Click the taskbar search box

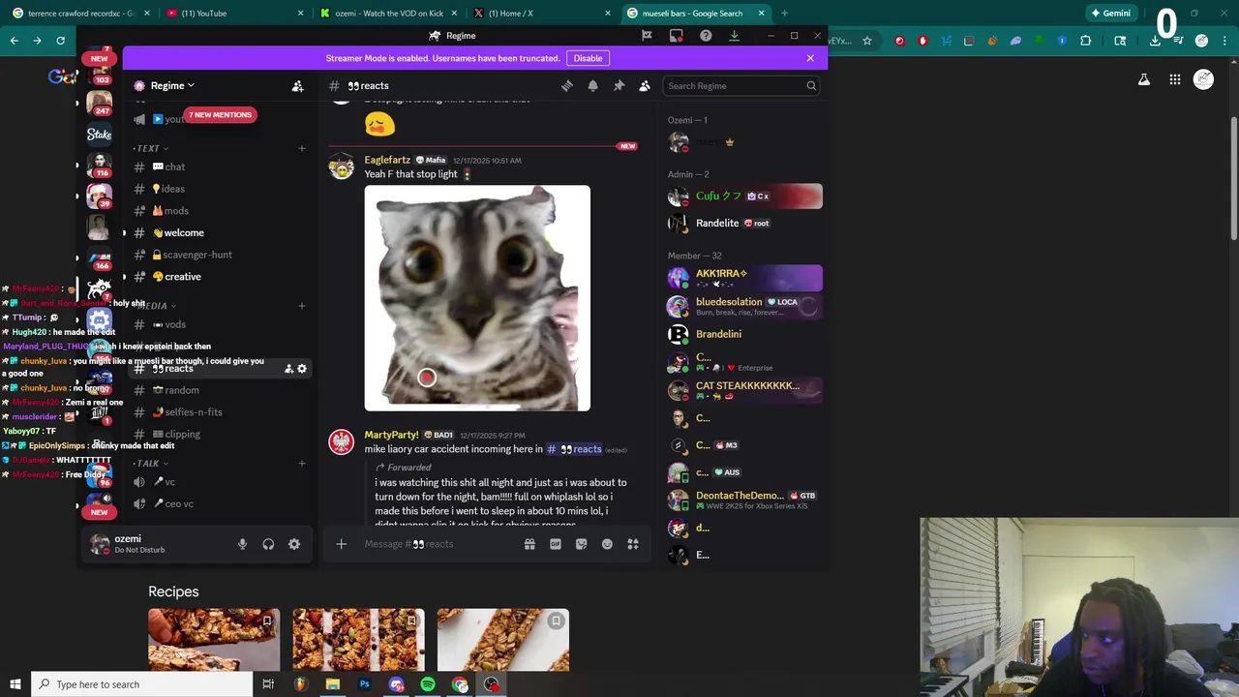(142, 684)
